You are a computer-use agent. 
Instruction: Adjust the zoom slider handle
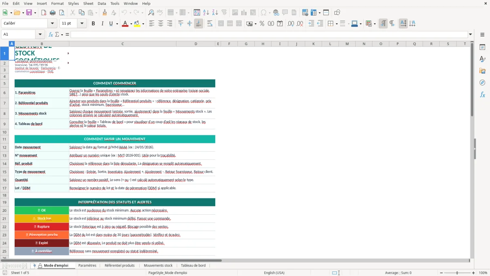tap(457, 273)
